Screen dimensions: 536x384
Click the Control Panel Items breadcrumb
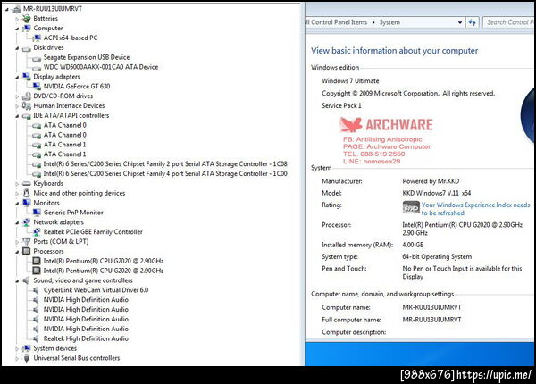coord(337,22)
